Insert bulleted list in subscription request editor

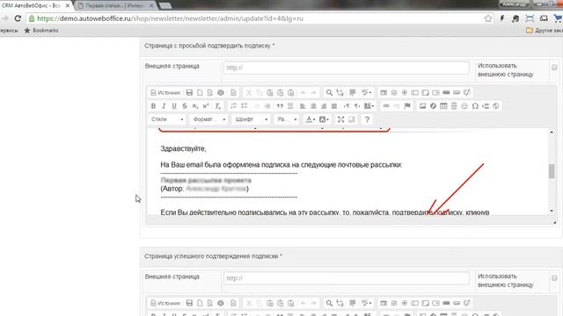click(x=245, y=106)
